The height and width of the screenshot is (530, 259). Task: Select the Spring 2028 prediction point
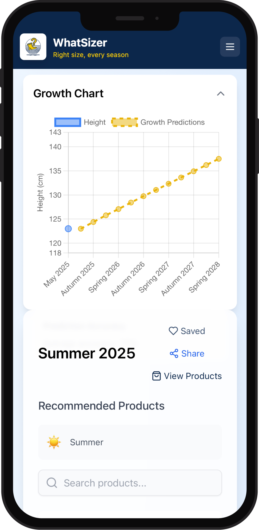point(219,159)
